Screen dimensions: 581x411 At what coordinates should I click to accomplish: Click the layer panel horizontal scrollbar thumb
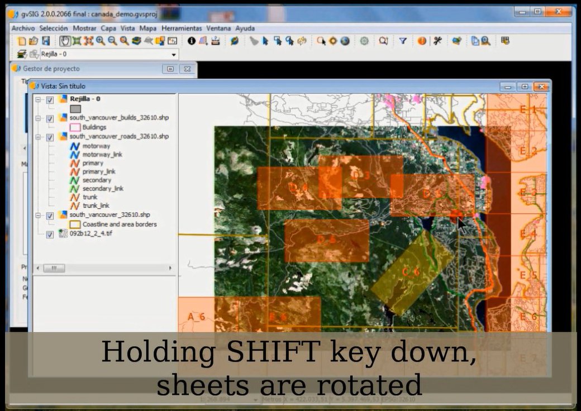pyautogui.click(x=54, y=269)
